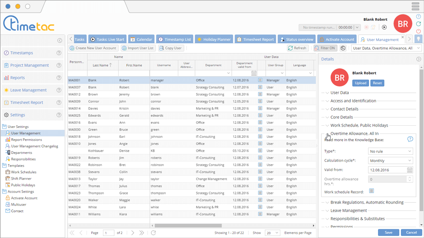Toggle the Filter ON button

325,48
